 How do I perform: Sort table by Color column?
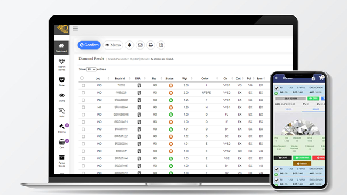(x=205, y=79)
